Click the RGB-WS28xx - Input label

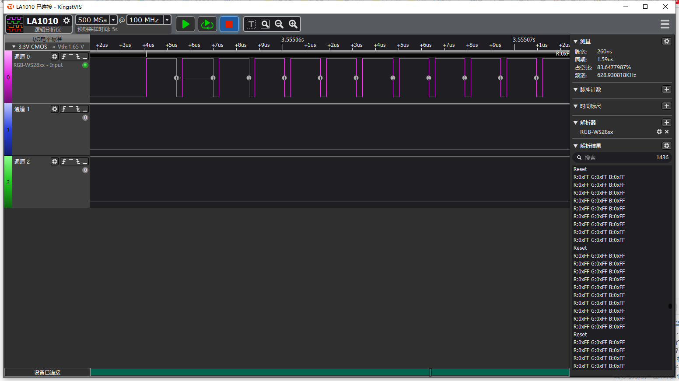point(38,65)
